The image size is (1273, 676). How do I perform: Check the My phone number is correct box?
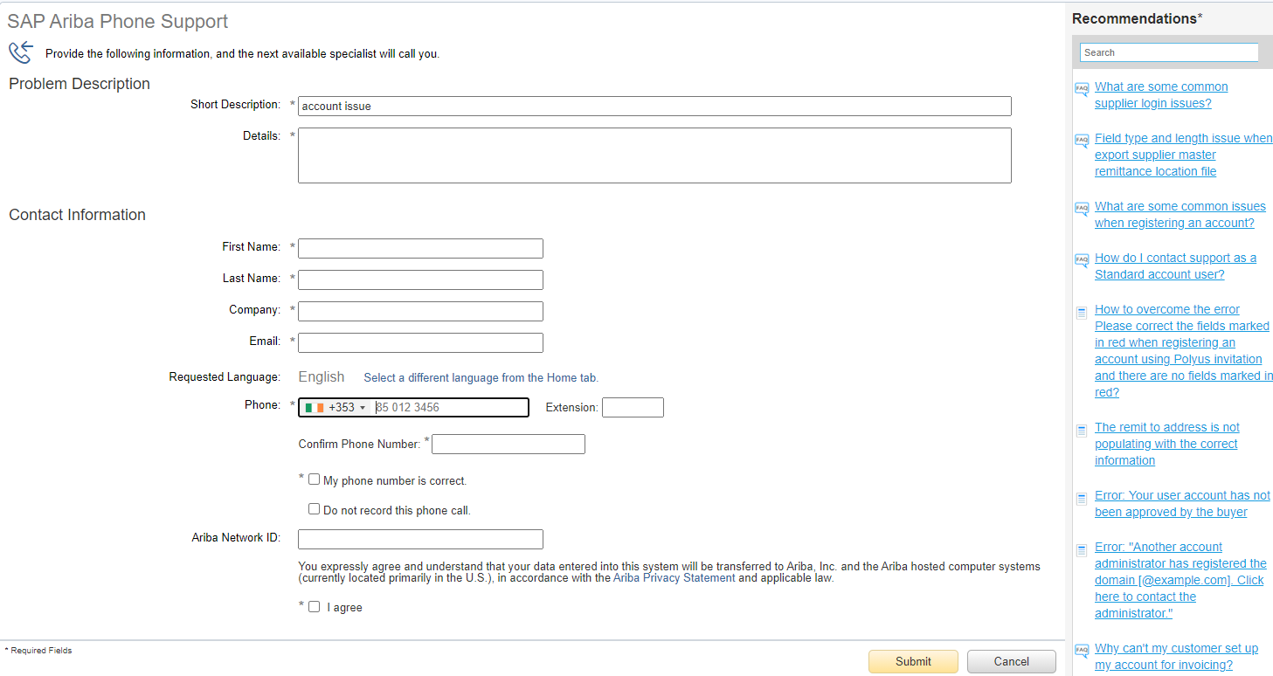(x=315, y=479)
